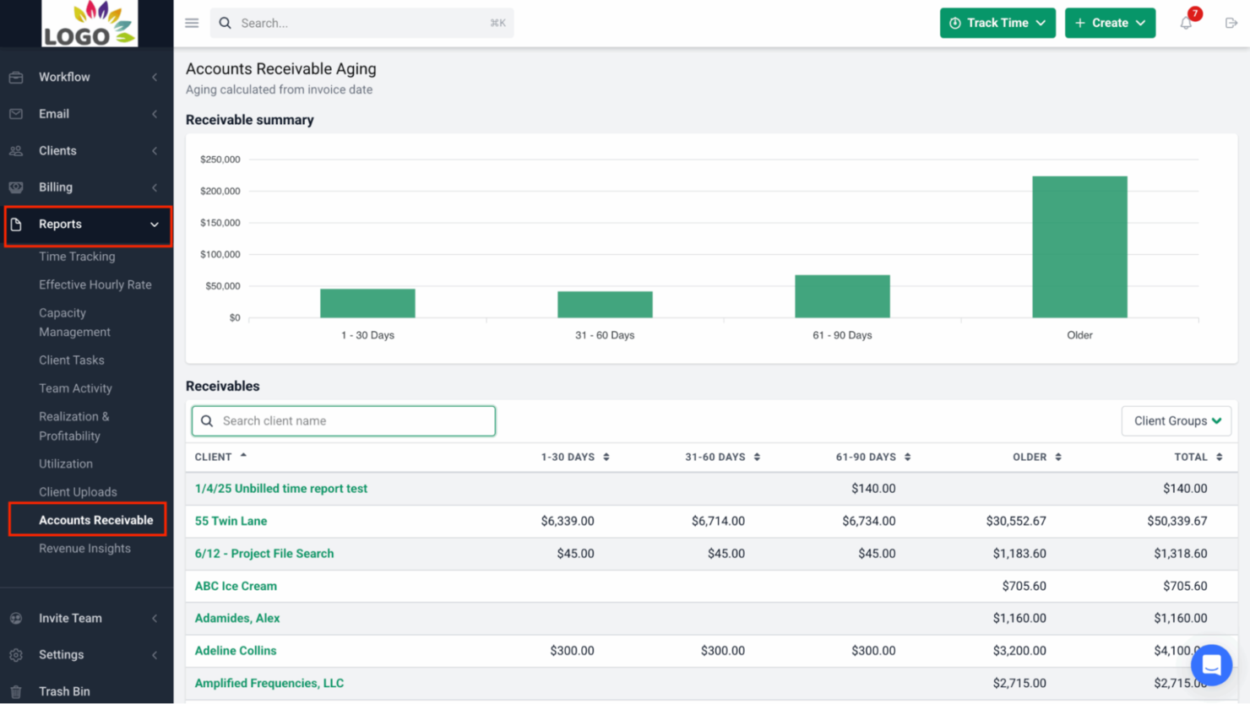Click the Email icon in the sidebar
The height and width of the screenshot is (704, 1250).
click(x=16, y=113)
